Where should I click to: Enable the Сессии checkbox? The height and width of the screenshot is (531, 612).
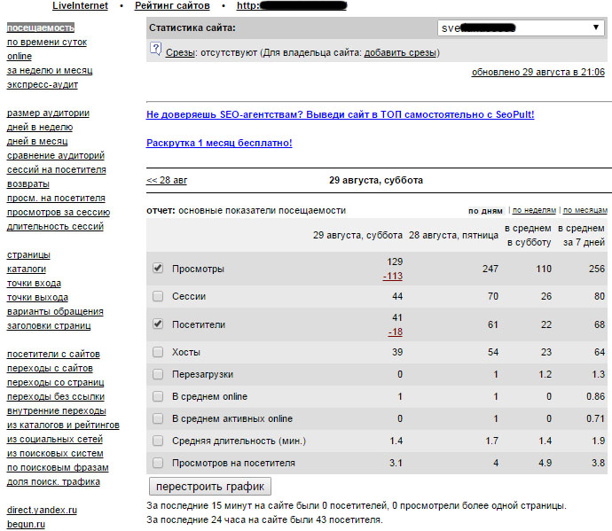(x=158, y=296)
